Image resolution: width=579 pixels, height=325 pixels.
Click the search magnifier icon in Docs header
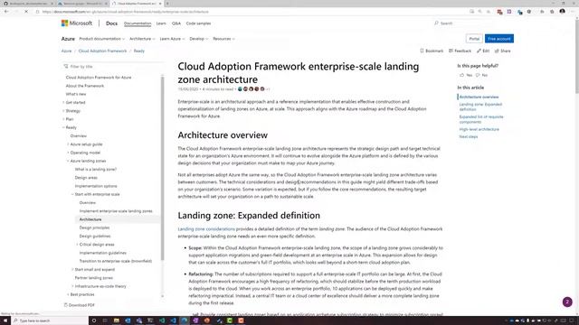pyautogui.click(x=436, y=23)
